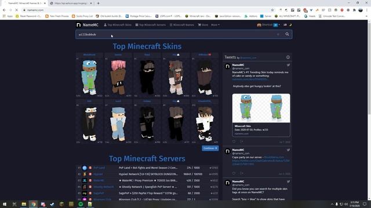The width and height of the screenshot is (371, 208).
Task: Open the pink-haired brown skin thumbnail
Action: pyautogui.click(x=118, y=77)
